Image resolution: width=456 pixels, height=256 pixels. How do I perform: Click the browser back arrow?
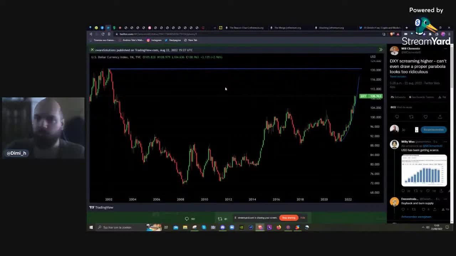91,34
